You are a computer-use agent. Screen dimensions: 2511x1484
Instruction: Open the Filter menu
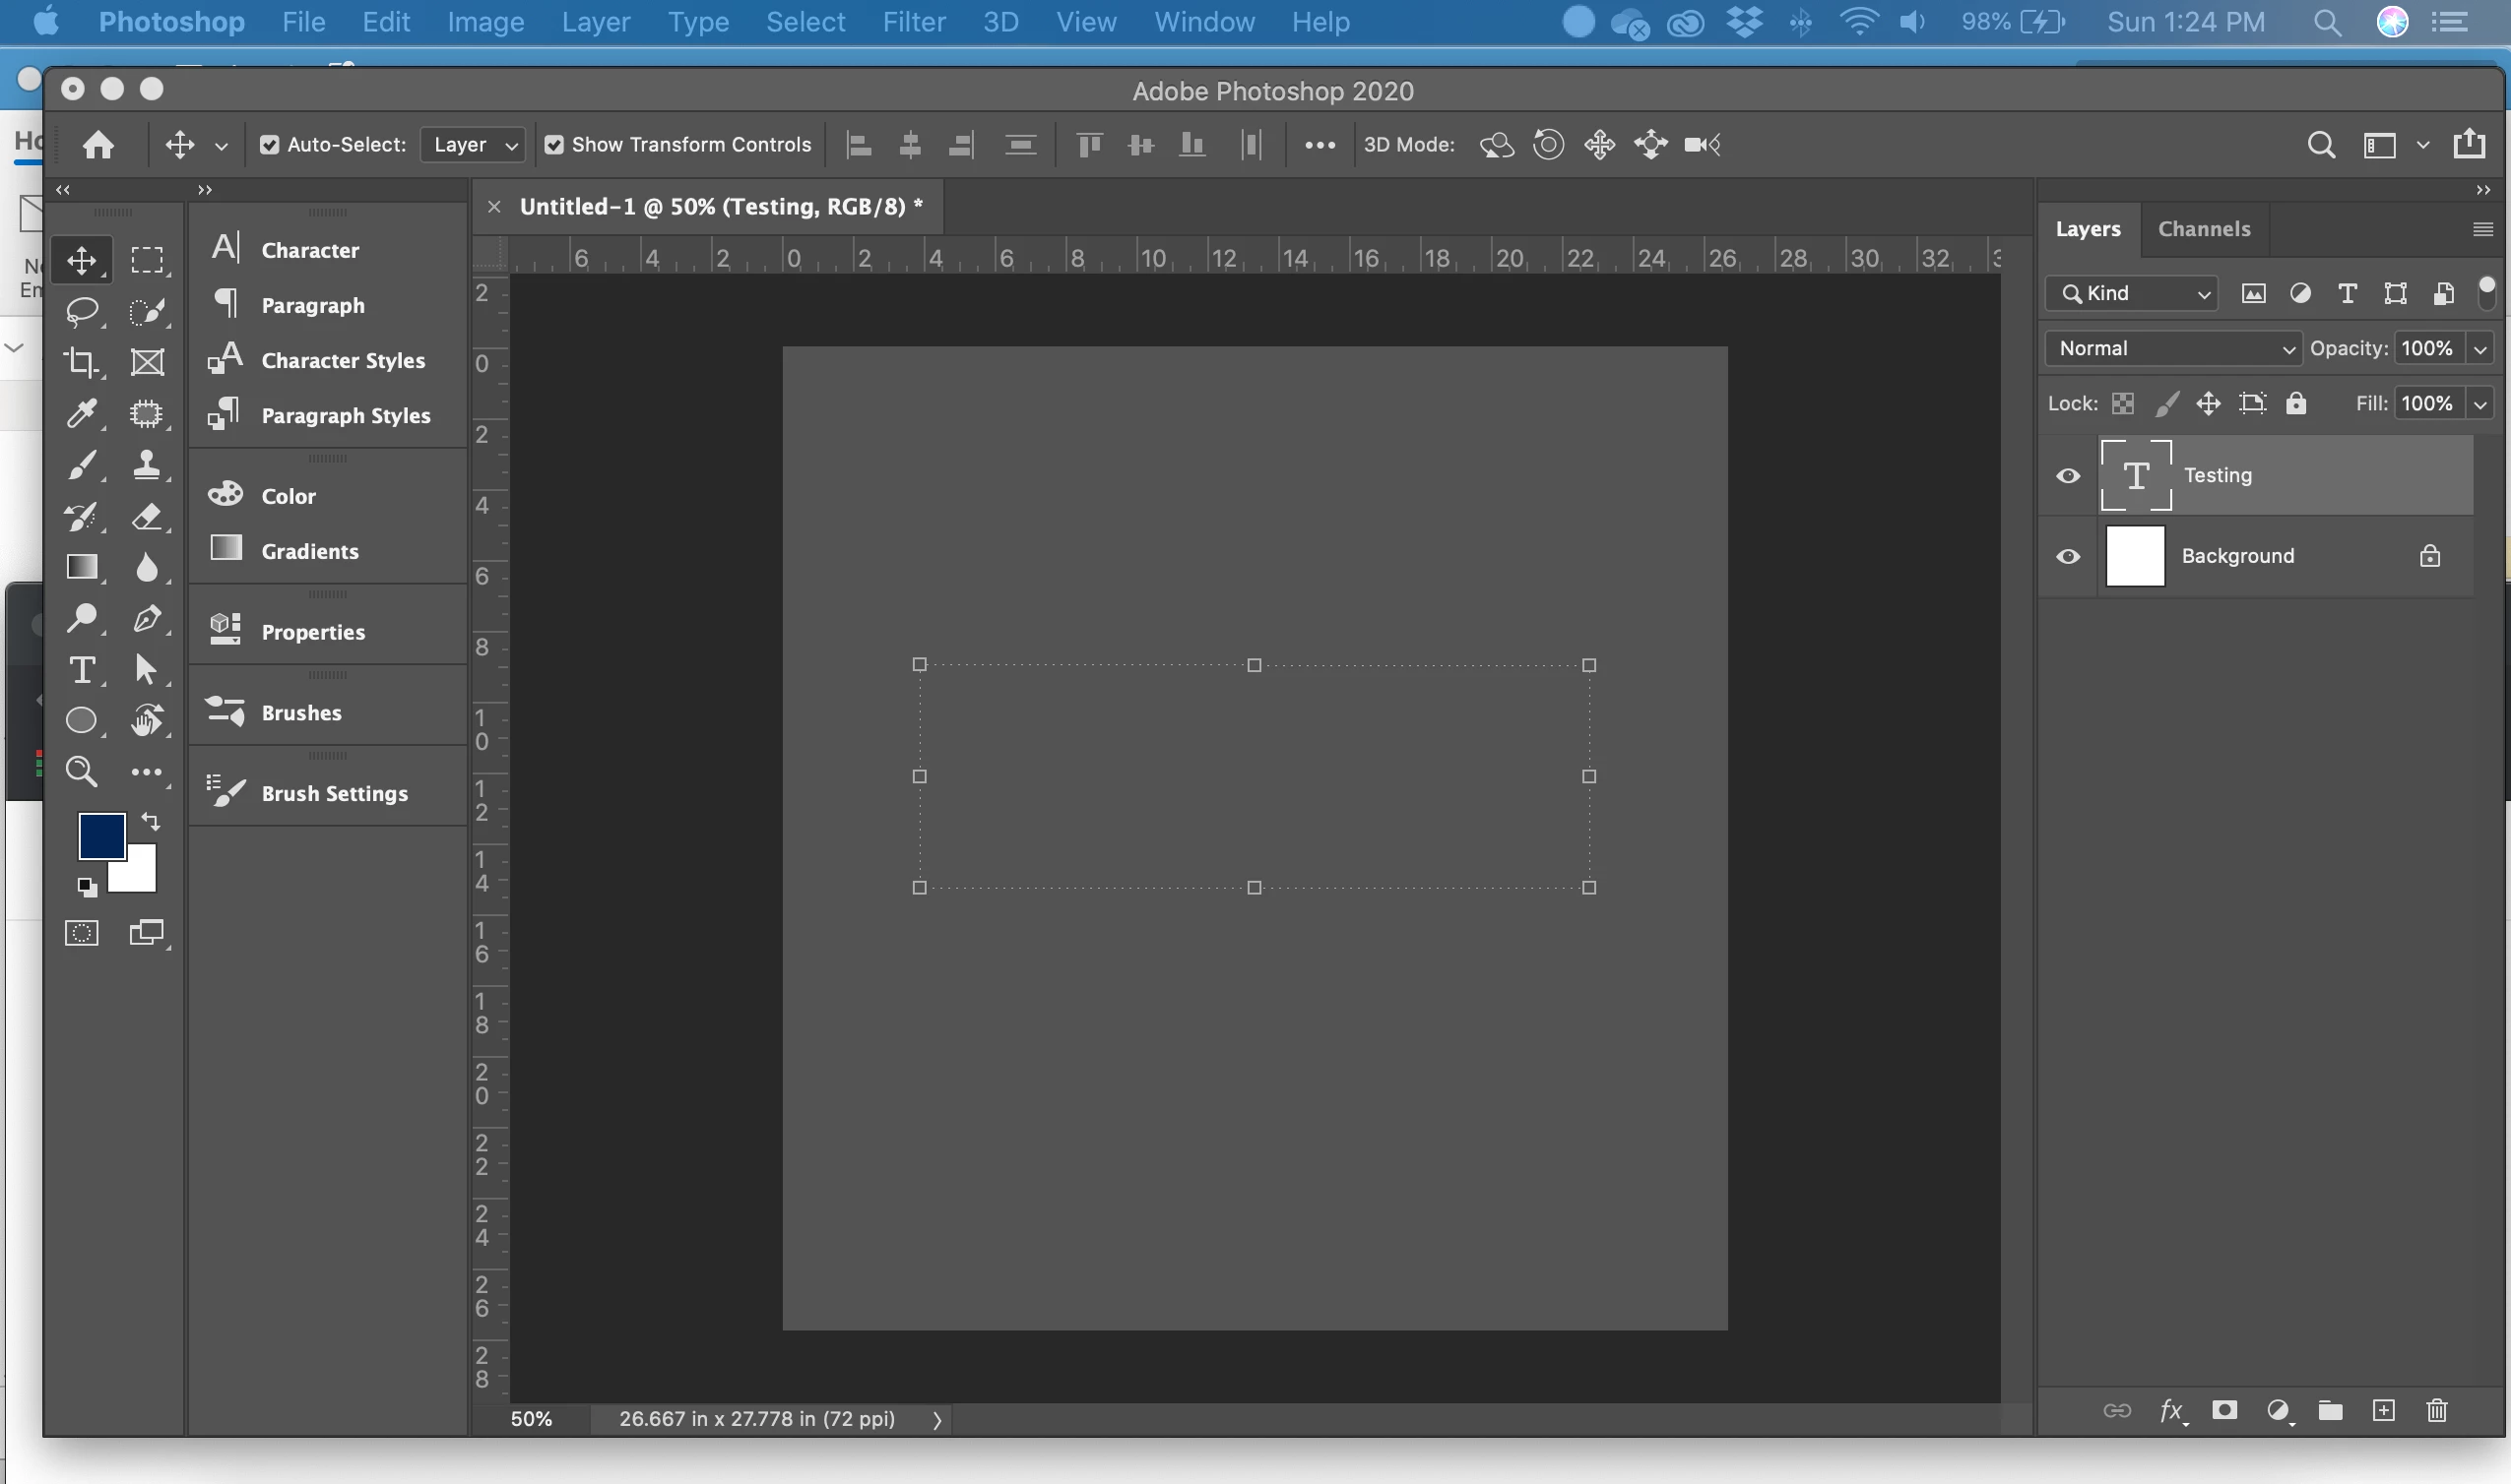[914, 22]
